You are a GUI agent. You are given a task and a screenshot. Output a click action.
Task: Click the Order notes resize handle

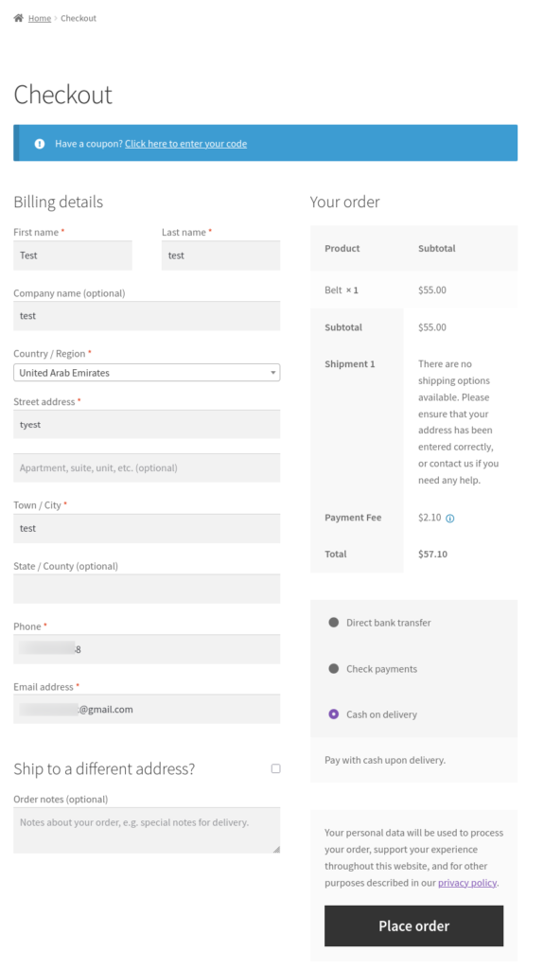point(276,849)
